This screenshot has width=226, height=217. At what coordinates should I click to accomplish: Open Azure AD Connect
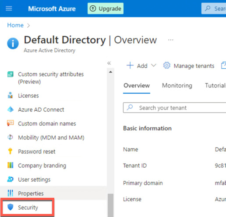(x=41, y=109)
